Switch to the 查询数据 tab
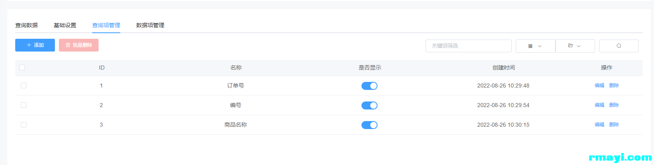 point(26,25)
